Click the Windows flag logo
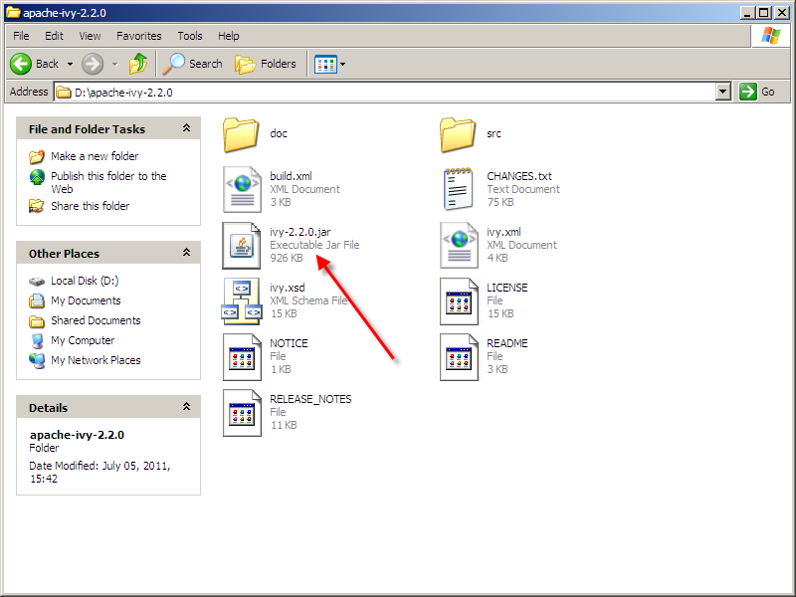Image resolution: width=796 pixels, height=597 pixels. pyautogui.click(x=770, y=36)
